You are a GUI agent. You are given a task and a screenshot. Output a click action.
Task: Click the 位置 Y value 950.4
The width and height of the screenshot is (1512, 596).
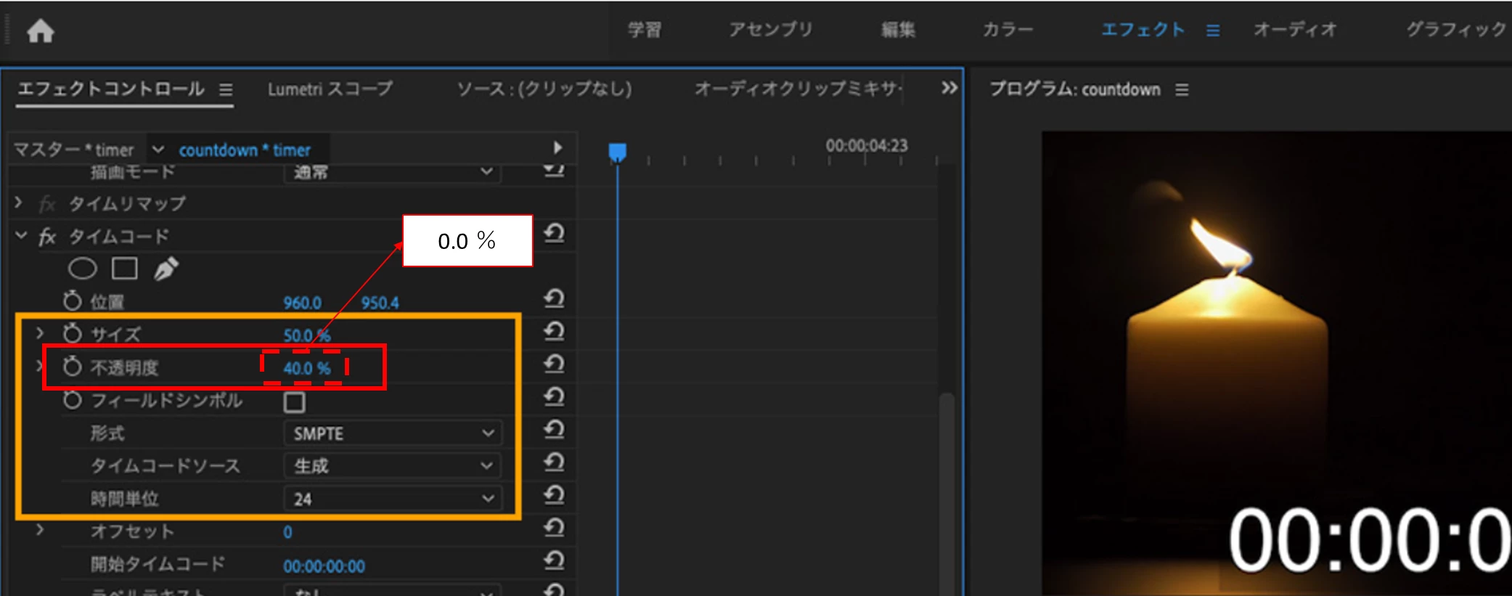(380, 302)
